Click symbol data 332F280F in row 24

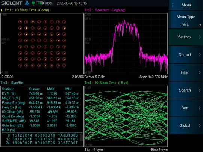[68, 143]
